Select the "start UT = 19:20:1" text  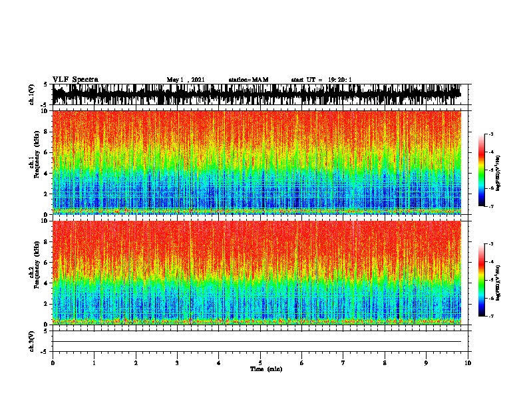coord(321,80)
